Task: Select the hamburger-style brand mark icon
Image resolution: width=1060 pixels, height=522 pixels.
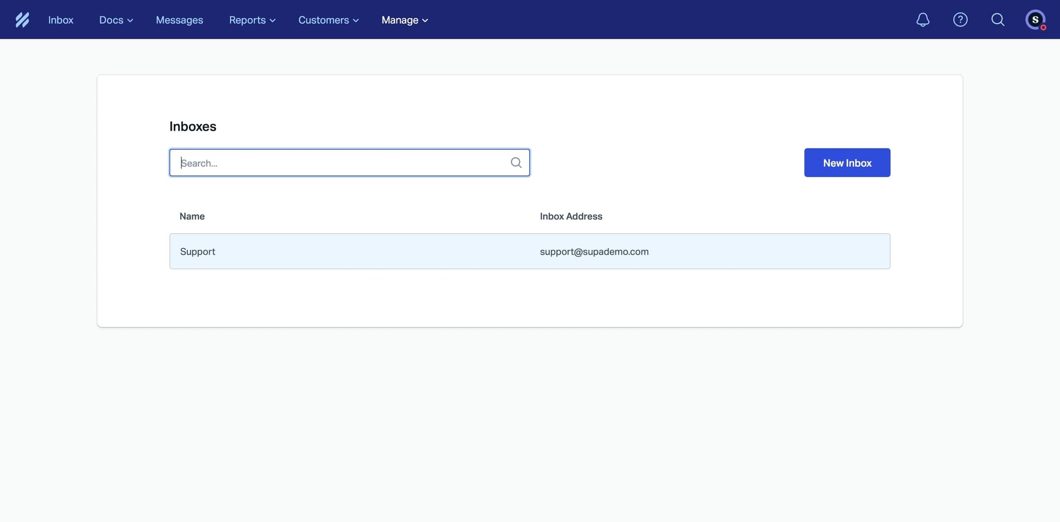Action: 23,19
